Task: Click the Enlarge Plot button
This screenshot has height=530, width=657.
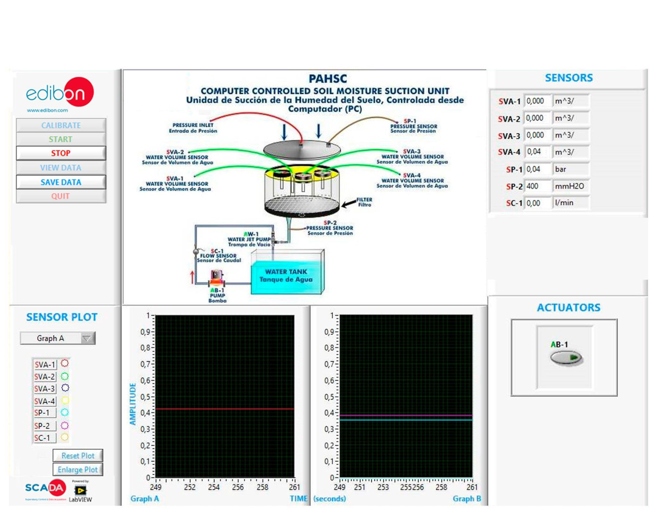Action: [78, 470]
